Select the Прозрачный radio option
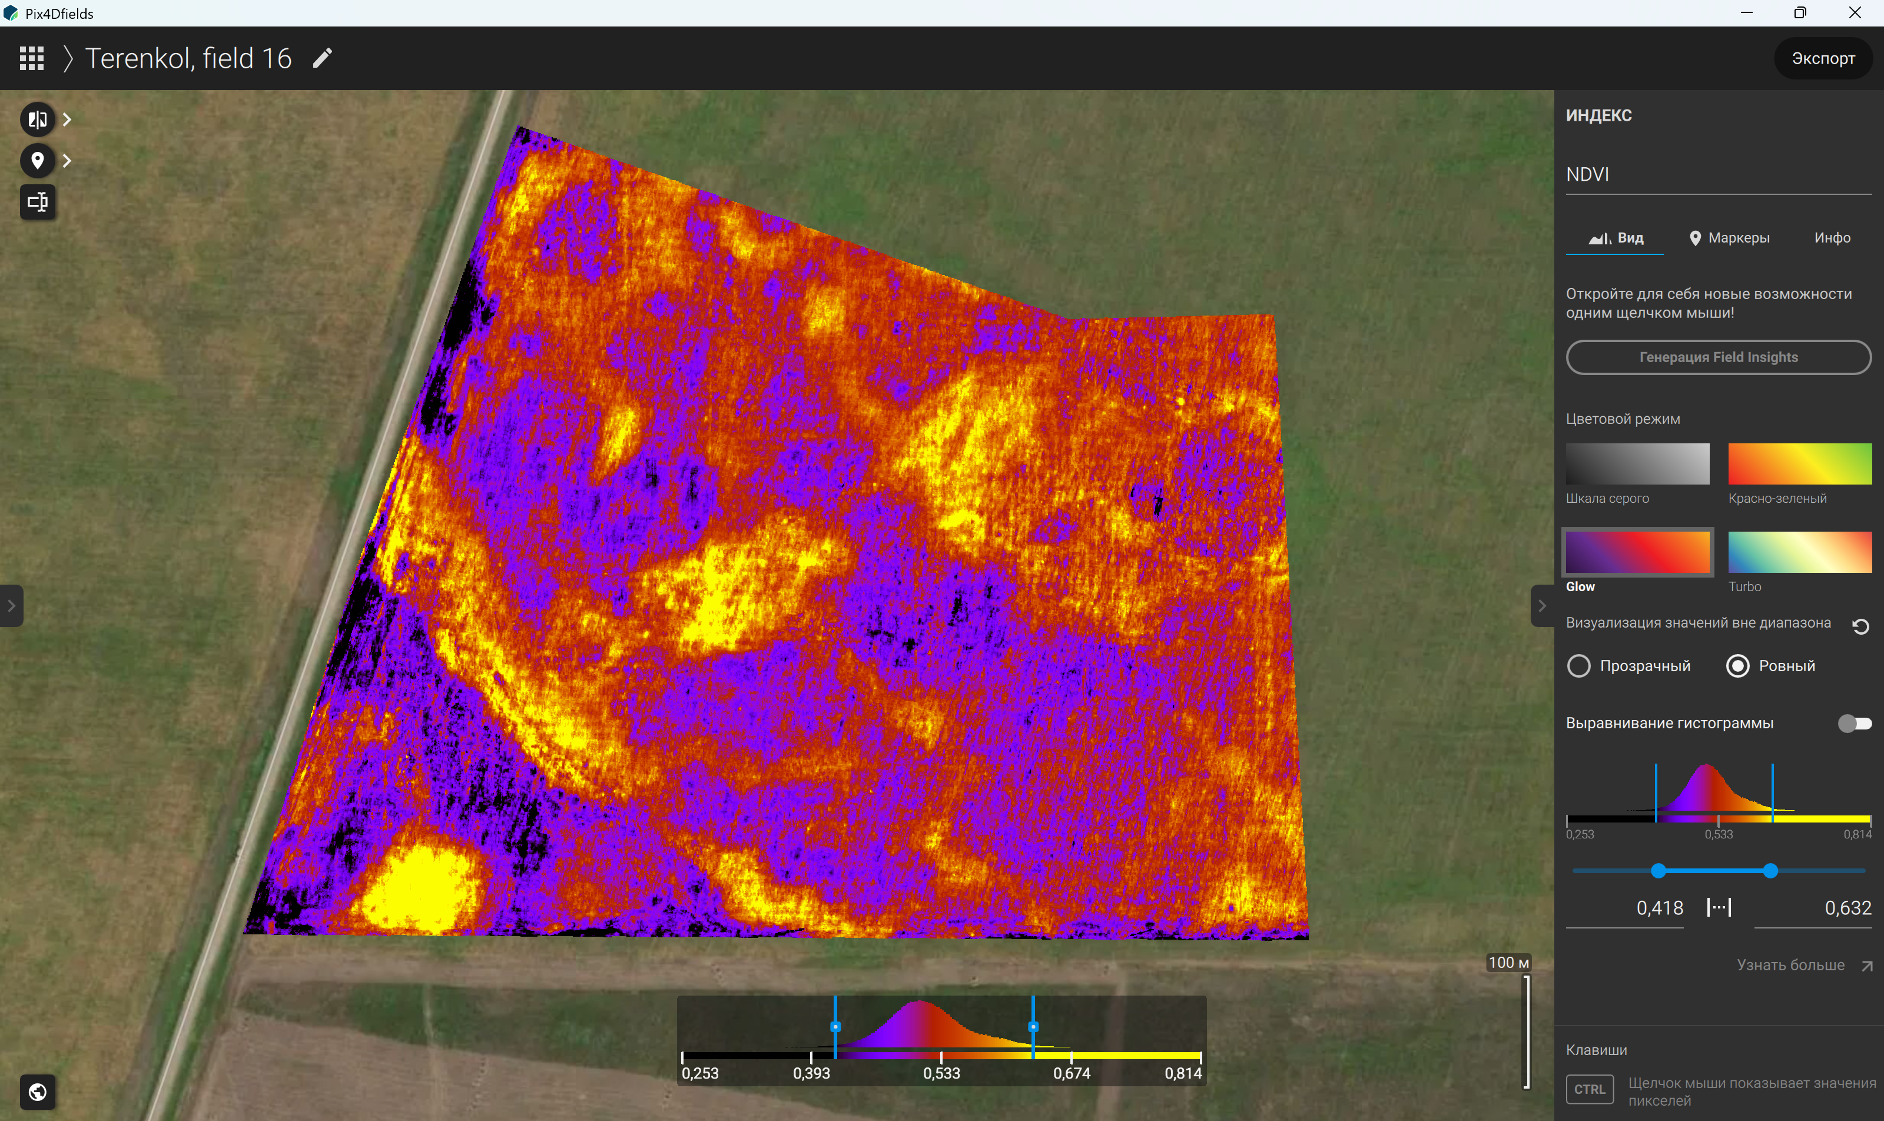 [1628, 665]
